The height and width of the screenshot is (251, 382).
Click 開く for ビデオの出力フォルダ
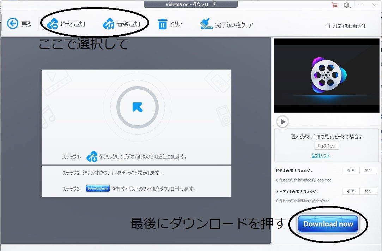(x=368, y=170)
